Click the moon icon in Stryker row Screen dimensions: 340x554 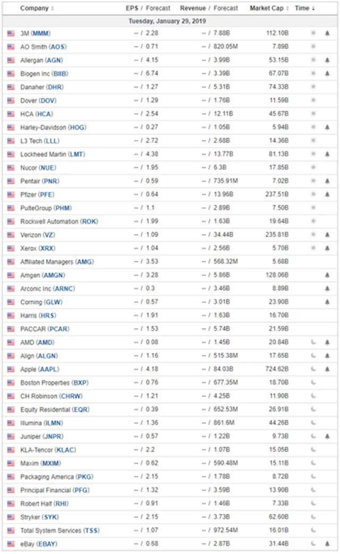point(313,517)
